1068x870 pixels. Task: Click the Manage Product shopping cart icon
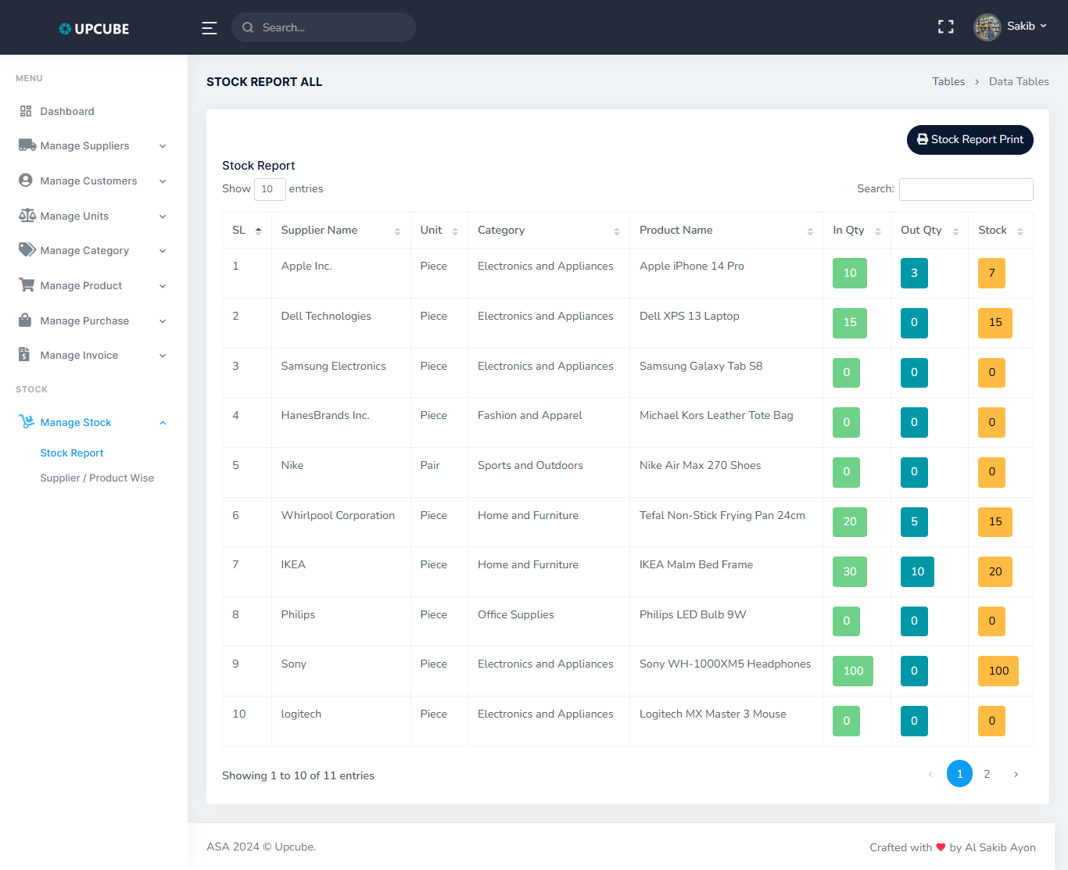(27, 285)
